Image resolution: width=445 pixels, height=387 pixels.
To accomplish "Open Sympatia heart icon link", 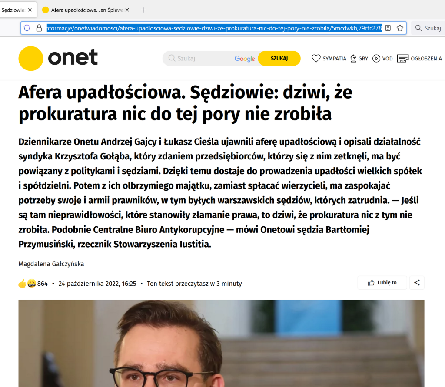I will coord(316,59).
